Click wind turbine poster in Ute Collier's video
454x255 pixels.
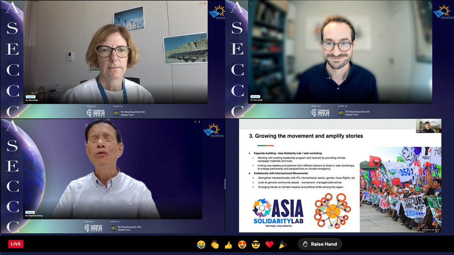pyautogui.click(x=129, y=19)
